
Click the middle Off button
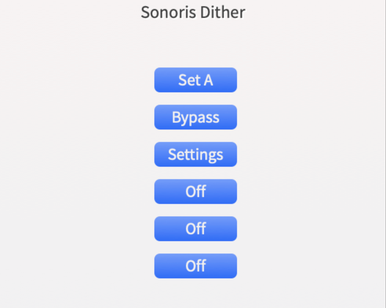click(x=195, y=229)
